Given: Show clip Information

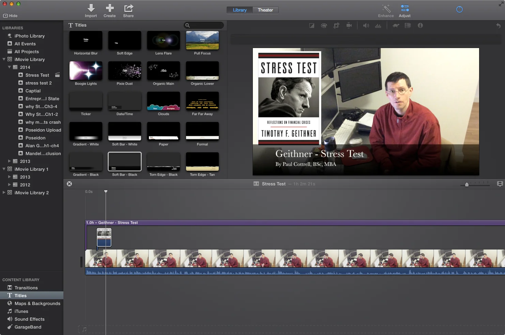Looking at the screenshot, I should pyautogui.click(x=420, y=26).
